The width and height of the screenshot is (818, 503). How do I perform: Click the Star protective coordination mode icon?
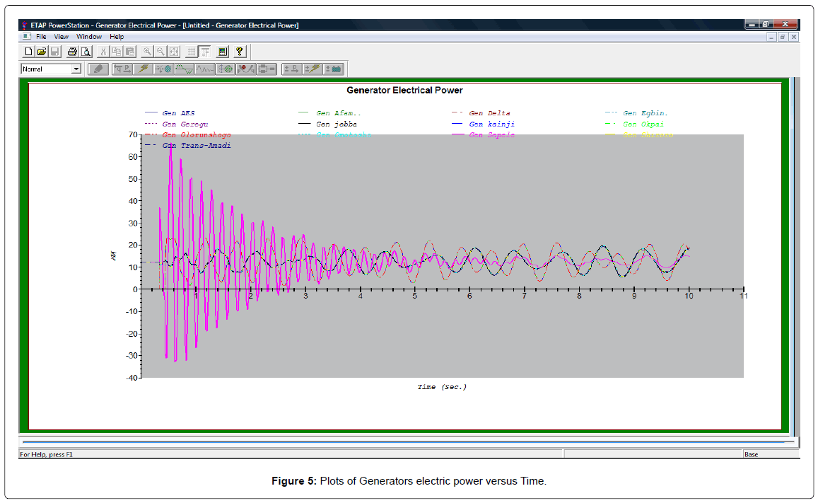coord(226,69)
